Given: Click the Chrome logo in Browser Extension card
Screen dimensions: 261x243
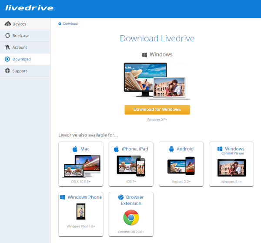Looking at the screenshot, I should (x=131, y=217).
